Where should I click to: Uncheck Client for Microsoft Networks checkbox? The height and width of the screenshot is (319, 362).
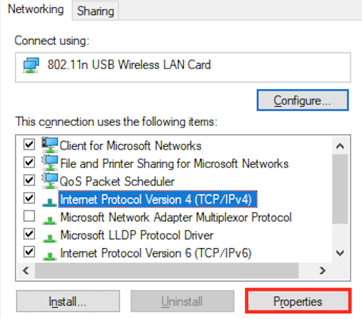30,145
